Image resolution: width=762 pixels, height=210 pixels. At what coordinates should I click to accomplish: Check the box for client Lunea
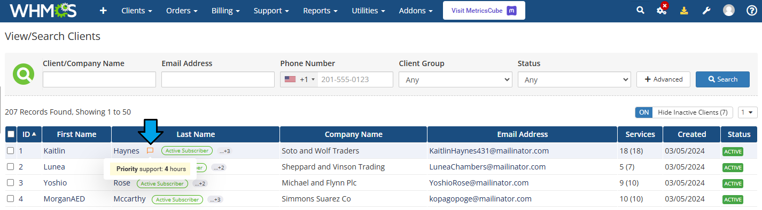click(11, 167)
